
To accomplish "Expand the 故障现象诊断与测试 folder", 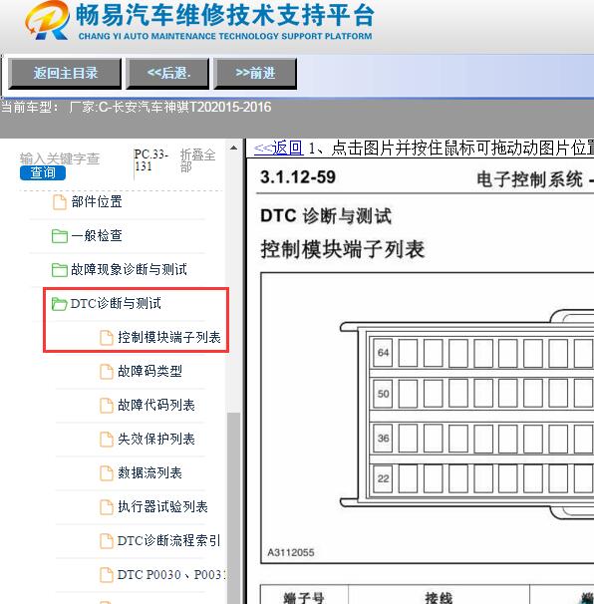I will [x=129, y=270].
